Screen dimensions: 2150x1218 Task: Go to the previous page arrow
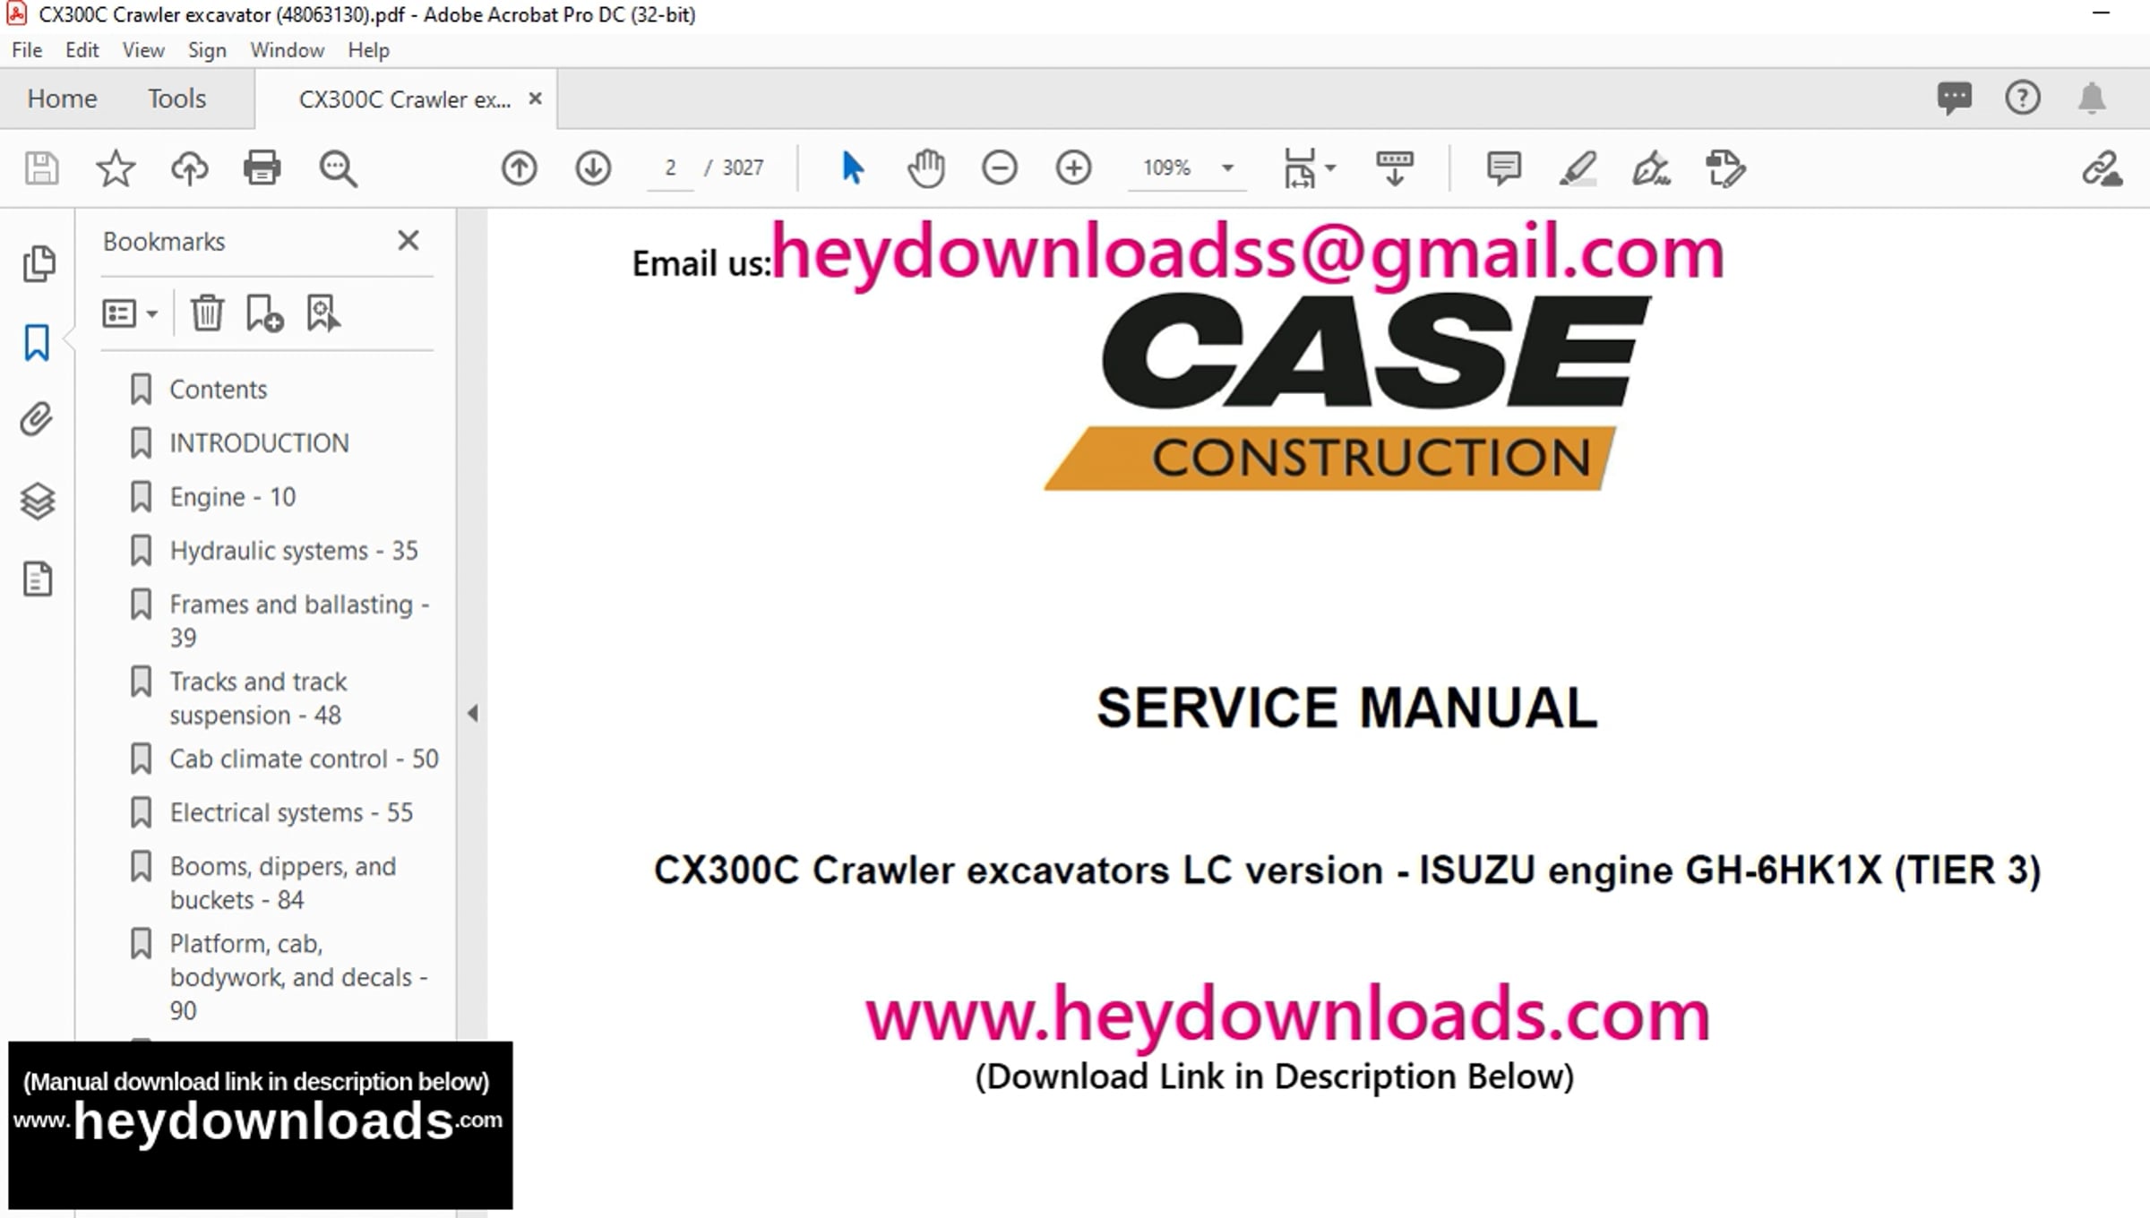coord(520,167)
